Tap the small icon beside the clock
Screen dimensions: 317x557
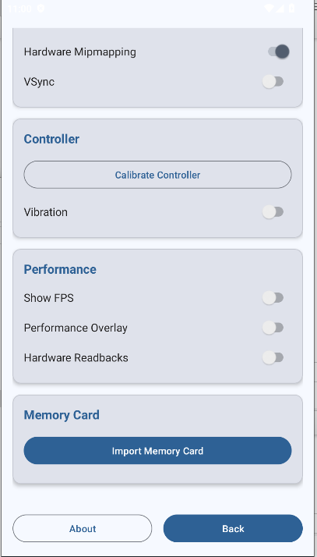41,9
